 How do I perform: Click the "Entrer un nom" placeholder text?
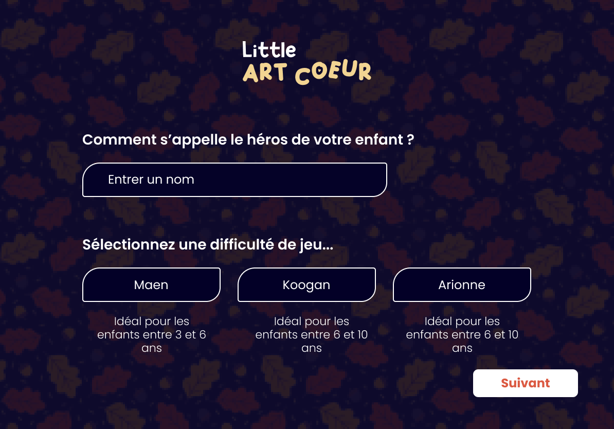(x=151, y=180)
